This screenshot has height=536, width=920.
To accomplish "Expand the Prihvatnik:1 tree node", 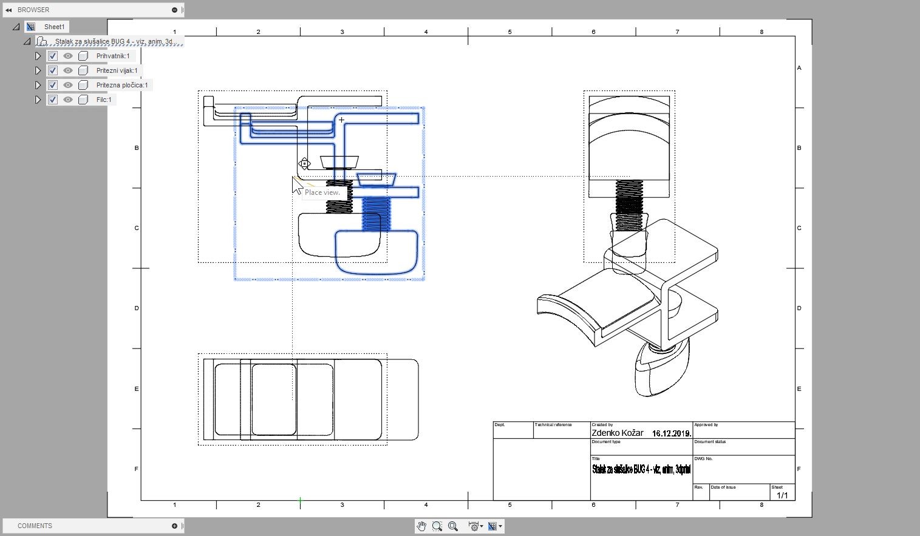I will point(38,56).
